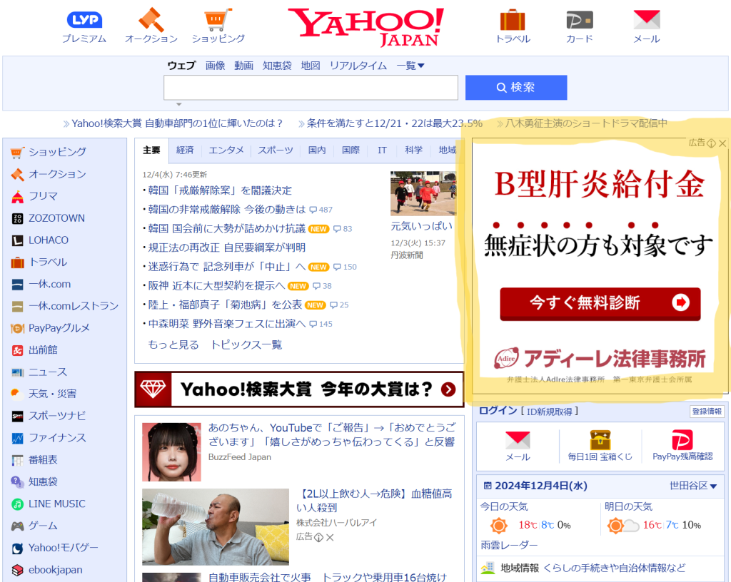Click into the web search input field
This screenshot has height=582, width=731.
[x=311, y=88]
